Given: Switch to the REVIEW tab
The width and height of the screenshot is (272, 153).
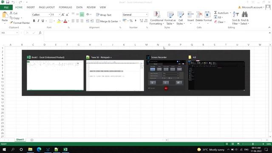Looking at the screenshot, I should coord(91,7).
